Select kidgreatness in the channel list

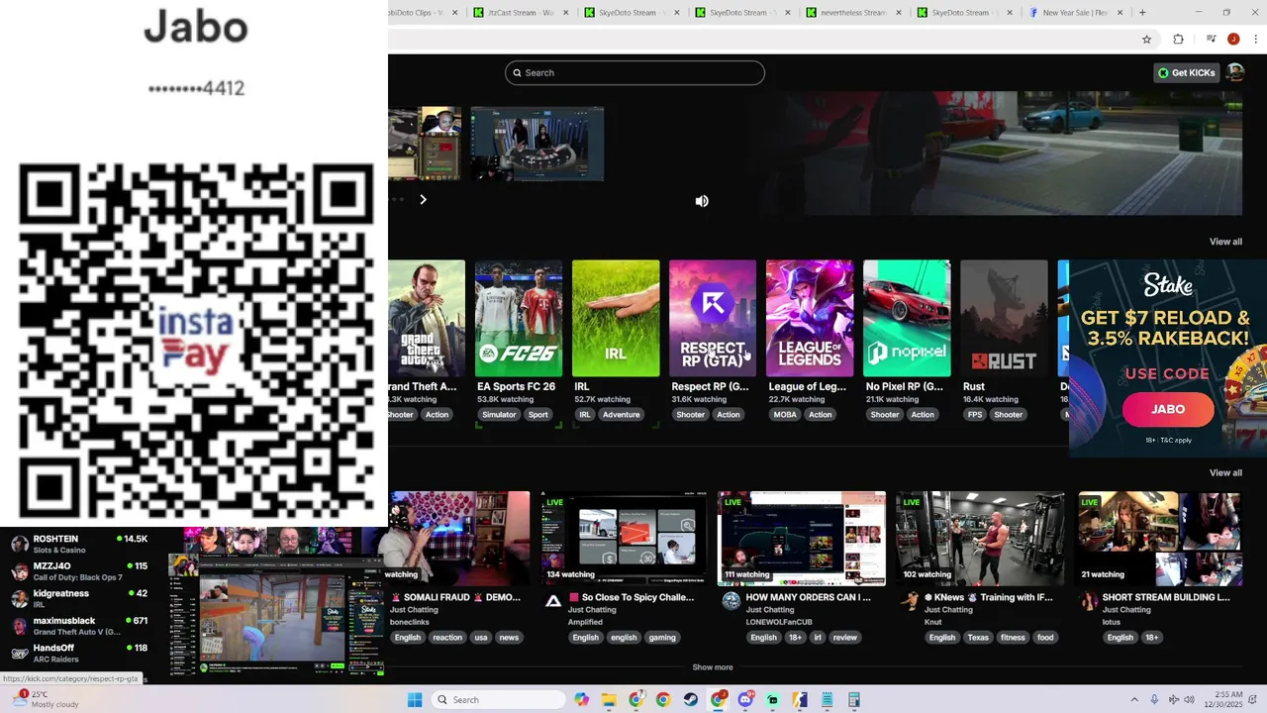[79, 598]
